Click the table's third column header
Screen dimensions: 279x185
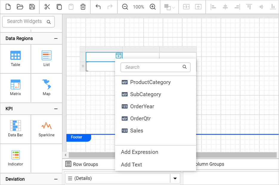tap(178, 49)
